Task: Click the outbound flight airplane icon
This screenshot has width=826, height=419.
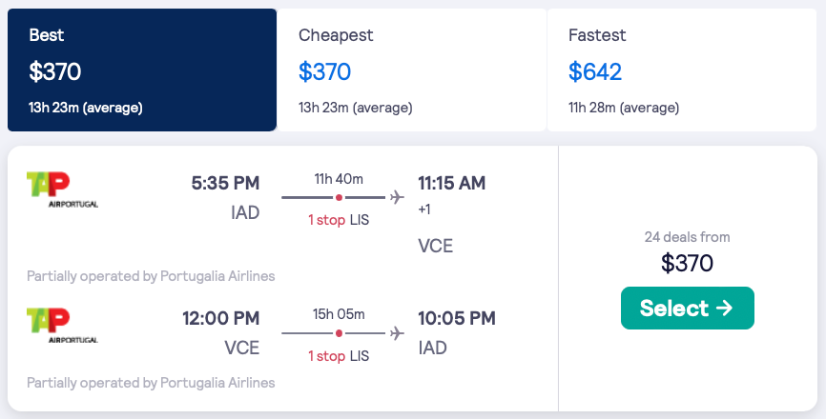Action: pos(398,197)
